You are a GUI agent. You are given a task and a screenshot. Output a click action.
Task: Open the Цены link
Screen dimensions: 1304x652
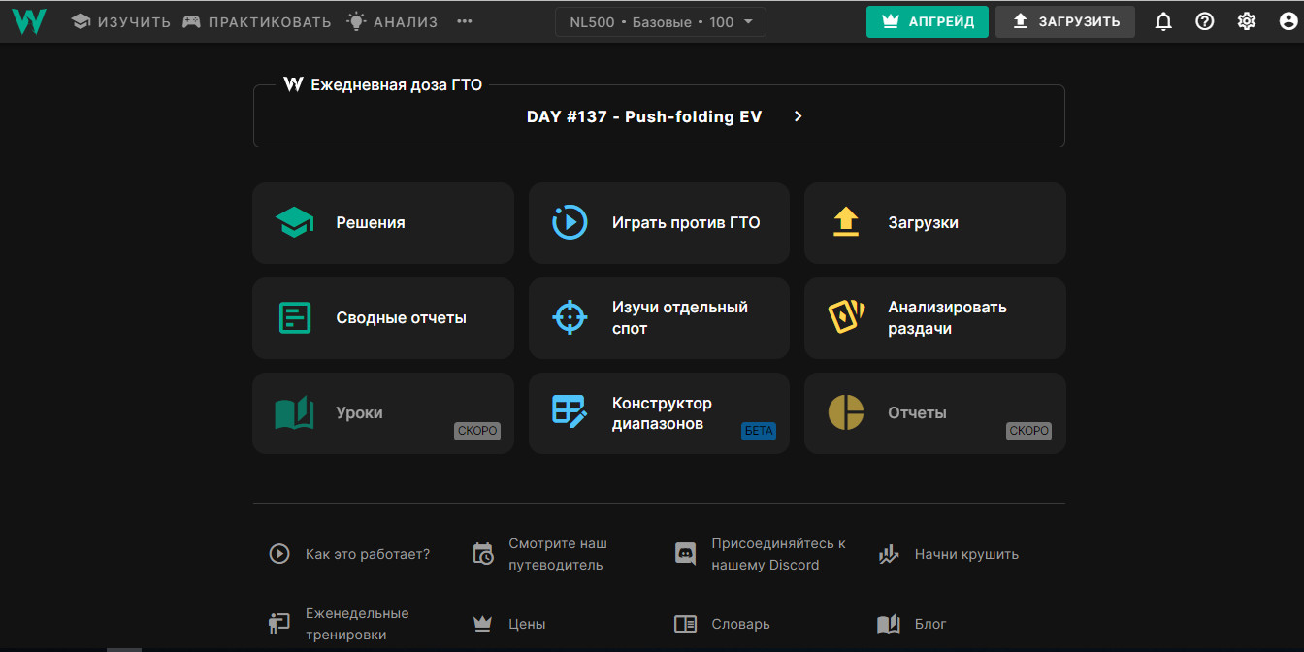click(x=527, y=624)
